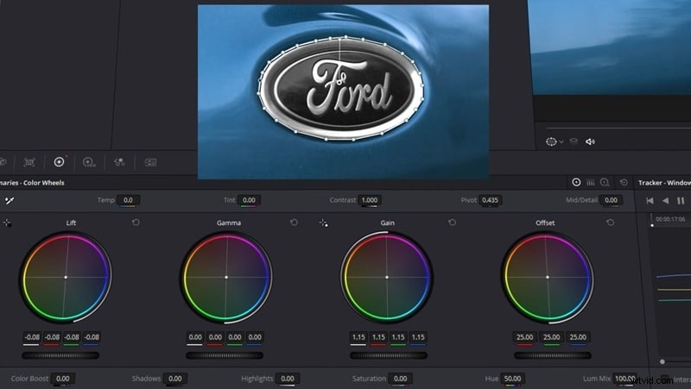Select the Pivot value field
The height and width of the screenshot is (389, 691).
(490, 200)
